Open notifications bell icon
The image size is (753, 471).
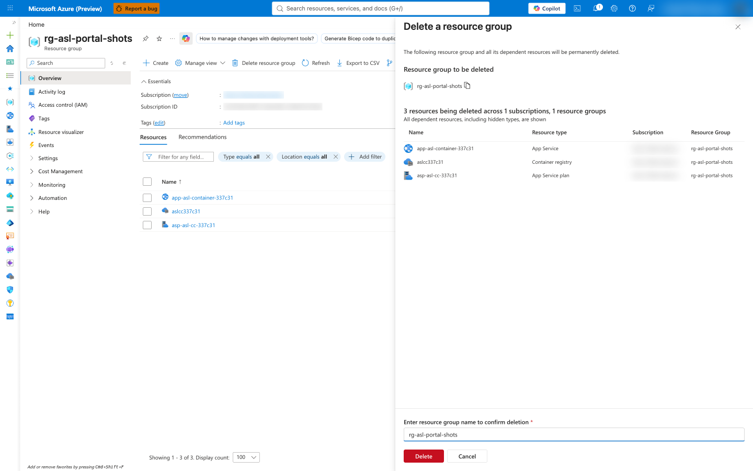tap(597, 8)
